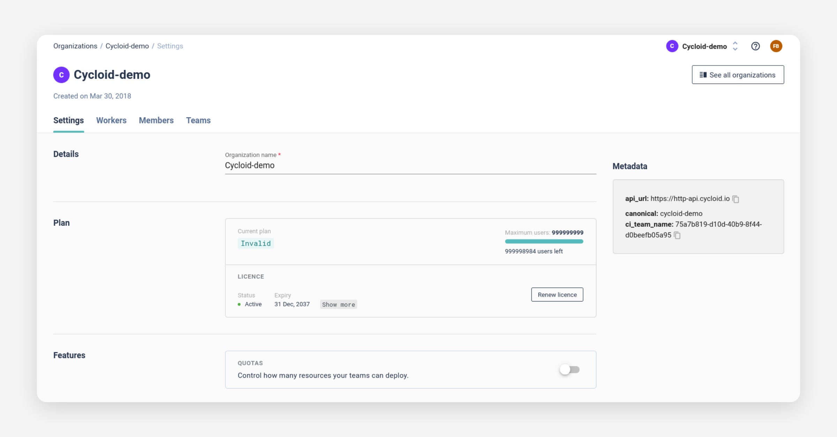Copy the api_url value
The image size is (837, 437).
click(x=736, y=199)
